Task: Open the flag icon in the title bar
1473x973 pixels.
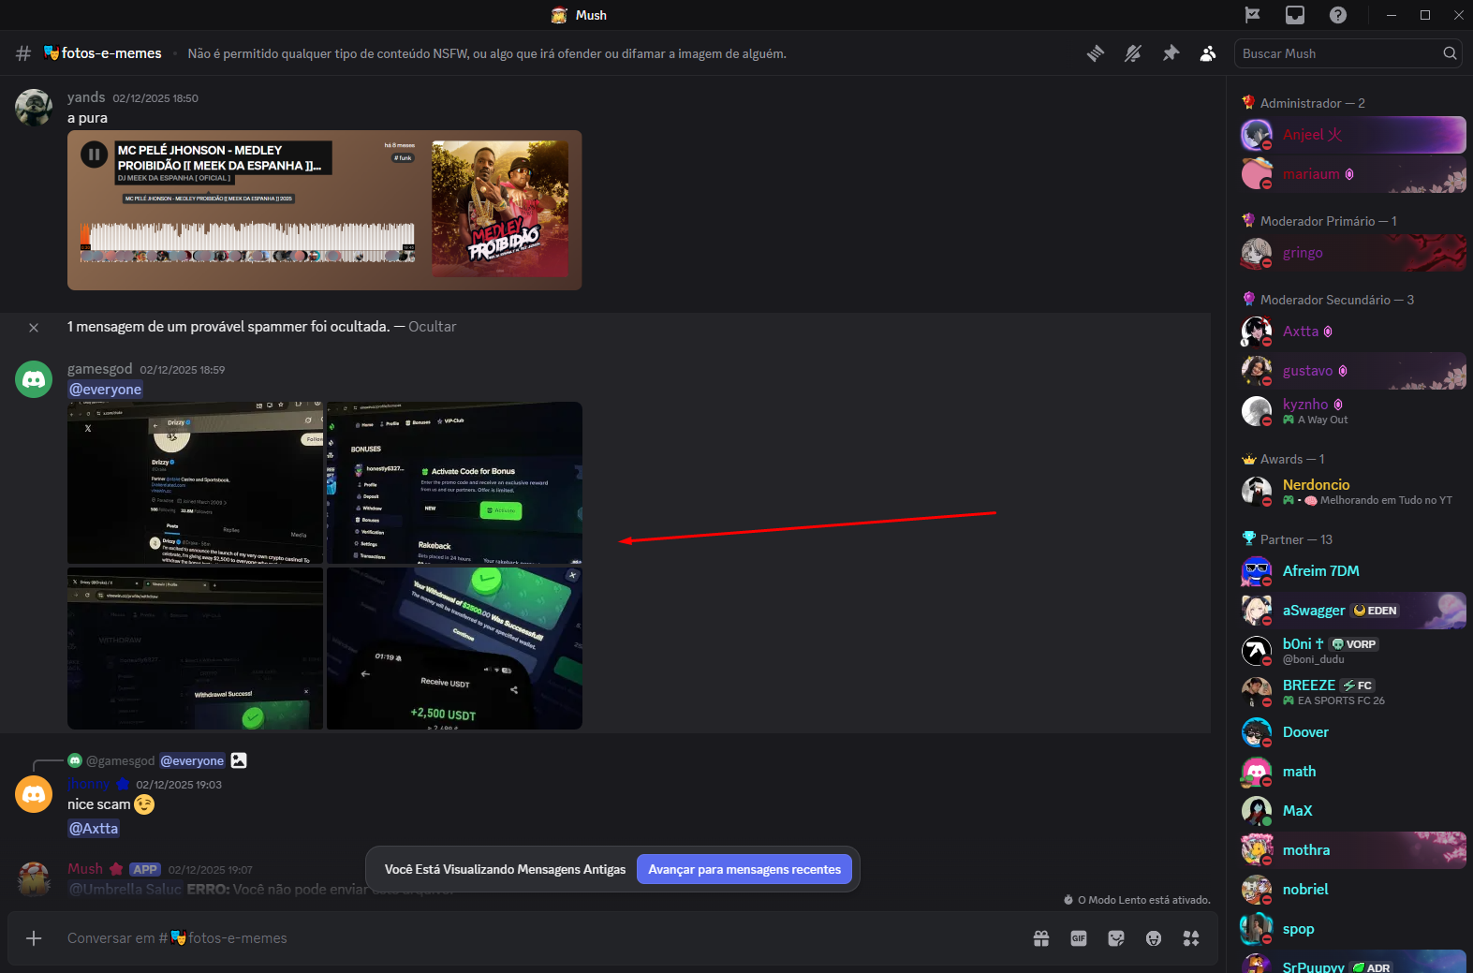Action: click(1252, 15)
